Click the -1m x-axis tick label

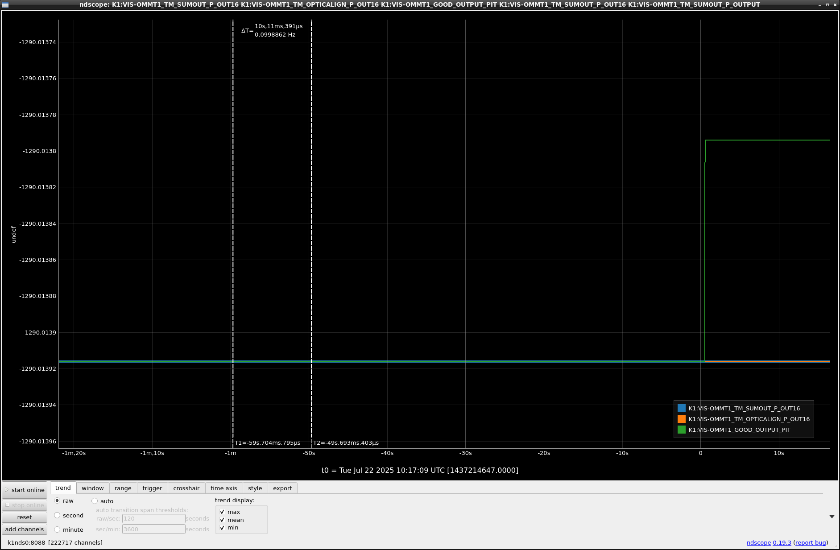click(231, 453)
